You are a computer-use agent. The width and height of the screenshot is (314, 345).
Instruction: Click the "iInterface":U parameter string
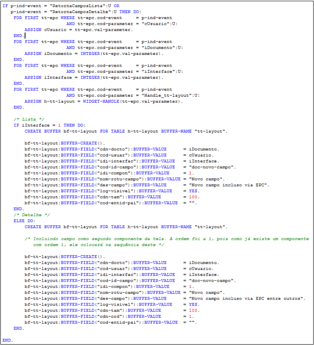coord(162,72)
